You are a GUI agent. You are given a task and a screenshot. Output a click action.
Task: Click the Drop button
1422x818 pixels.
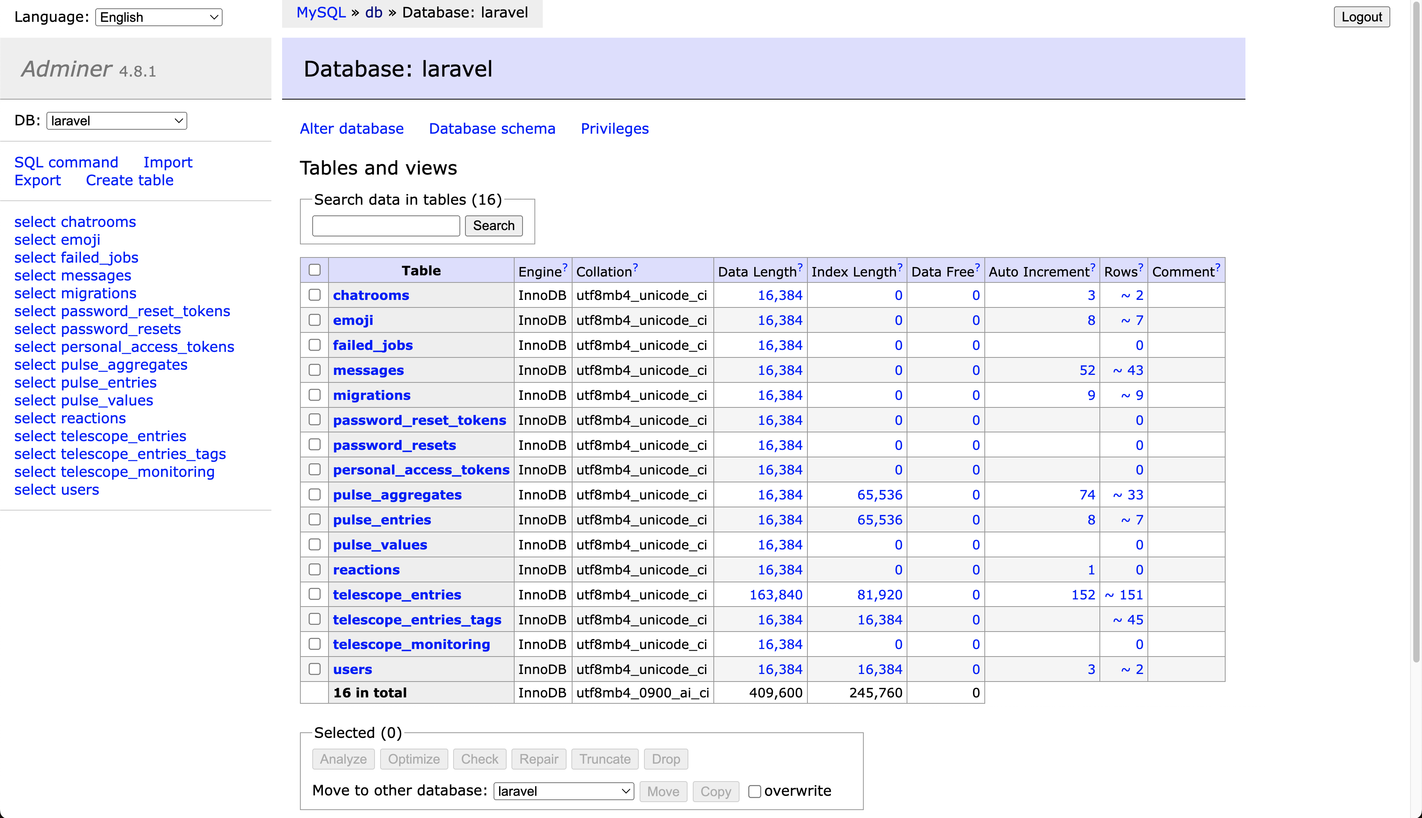coord(666,759)
